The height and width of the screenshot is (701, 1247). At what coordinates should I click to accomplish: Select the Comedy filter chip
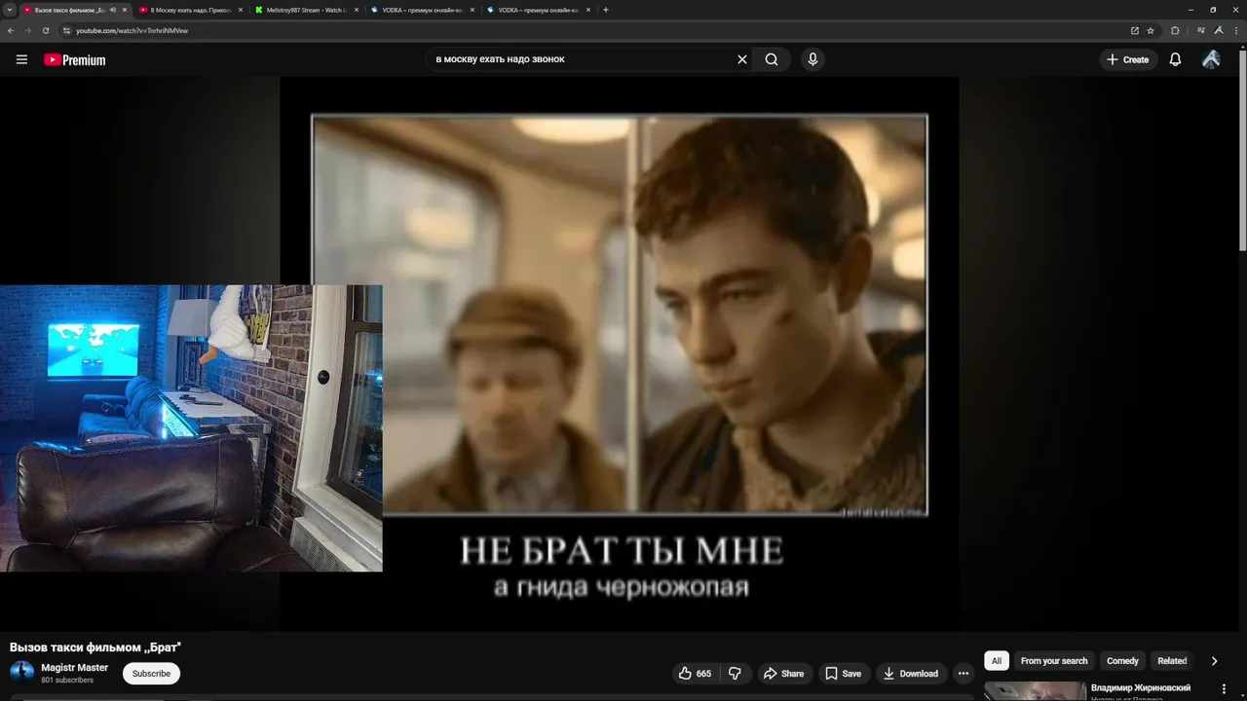click(1122, 661)
